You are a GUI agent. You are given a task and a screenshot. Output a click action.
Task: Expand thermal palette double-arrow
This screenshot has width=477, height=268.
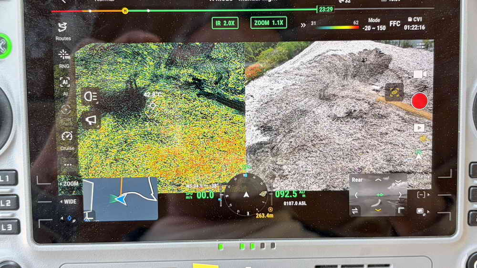pyautogui.click(x=303, y=25)
